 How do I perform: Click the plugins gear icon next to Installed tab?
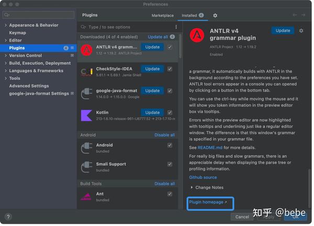click(x=215, y=15)
